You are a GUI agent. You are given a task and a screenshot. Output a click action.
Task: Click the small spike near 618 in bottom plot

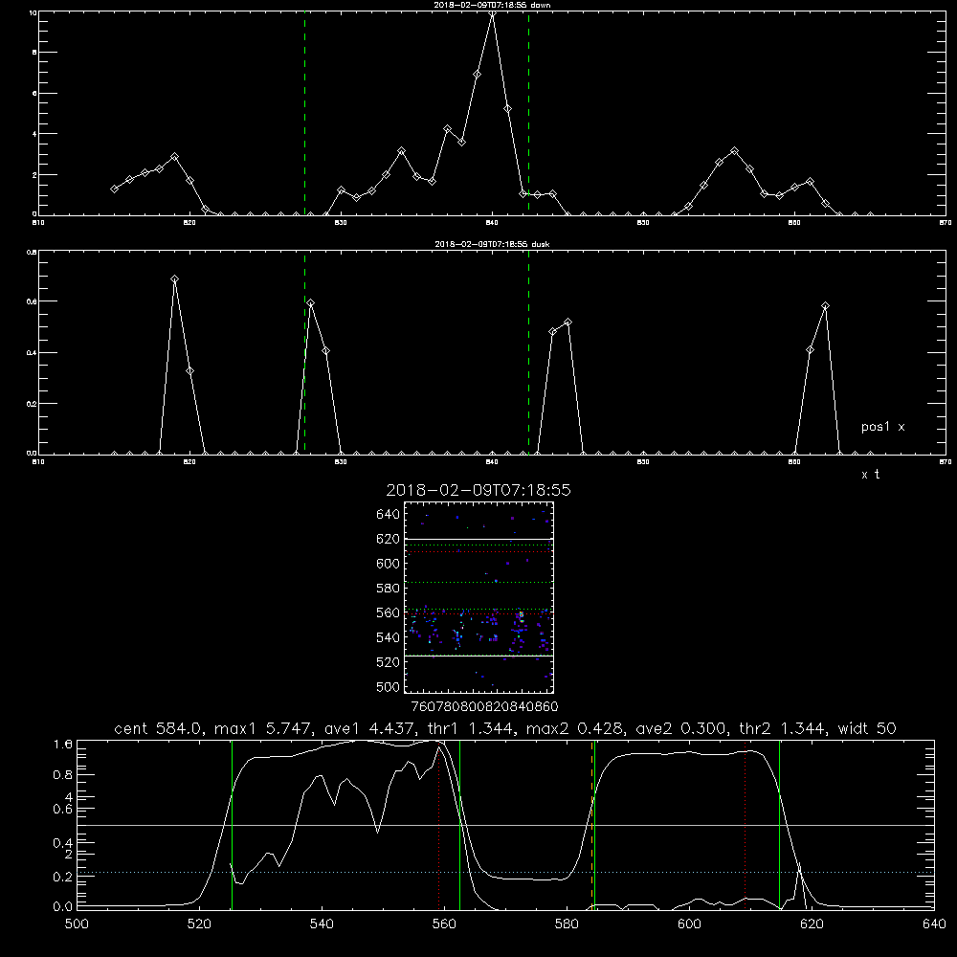tap(799, 885)
